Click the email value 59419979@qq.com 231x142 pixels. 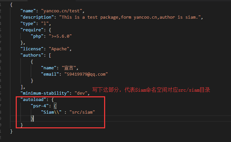tap(86, 74)
